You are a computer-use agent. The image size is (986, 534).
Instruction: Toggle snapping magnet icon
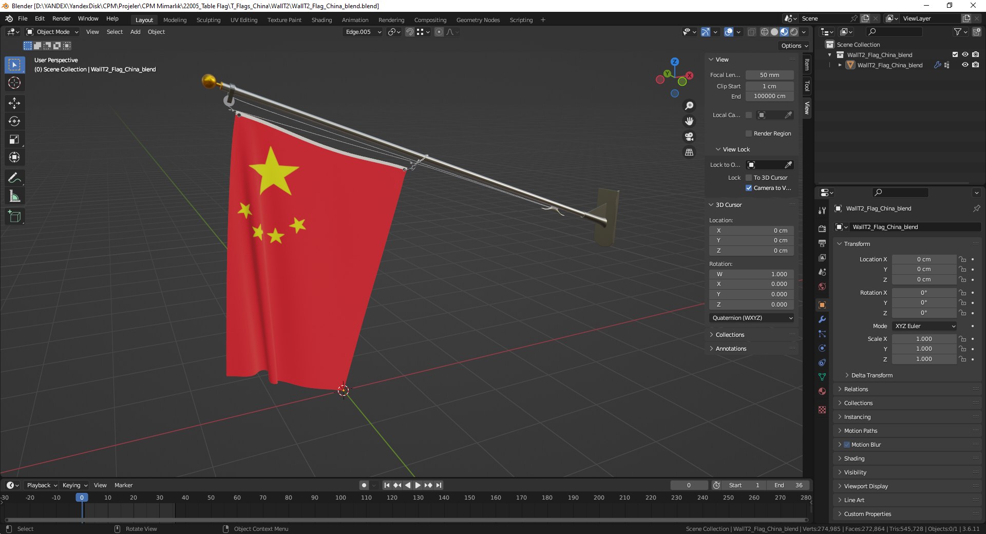tap(410, 32)
